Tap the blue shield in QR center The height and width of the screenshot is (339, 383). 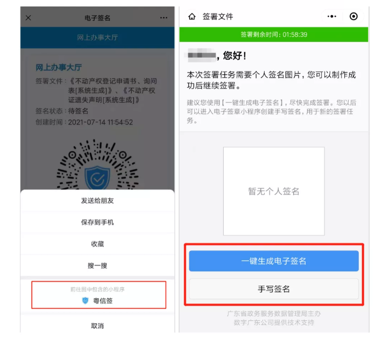[97, 178]
